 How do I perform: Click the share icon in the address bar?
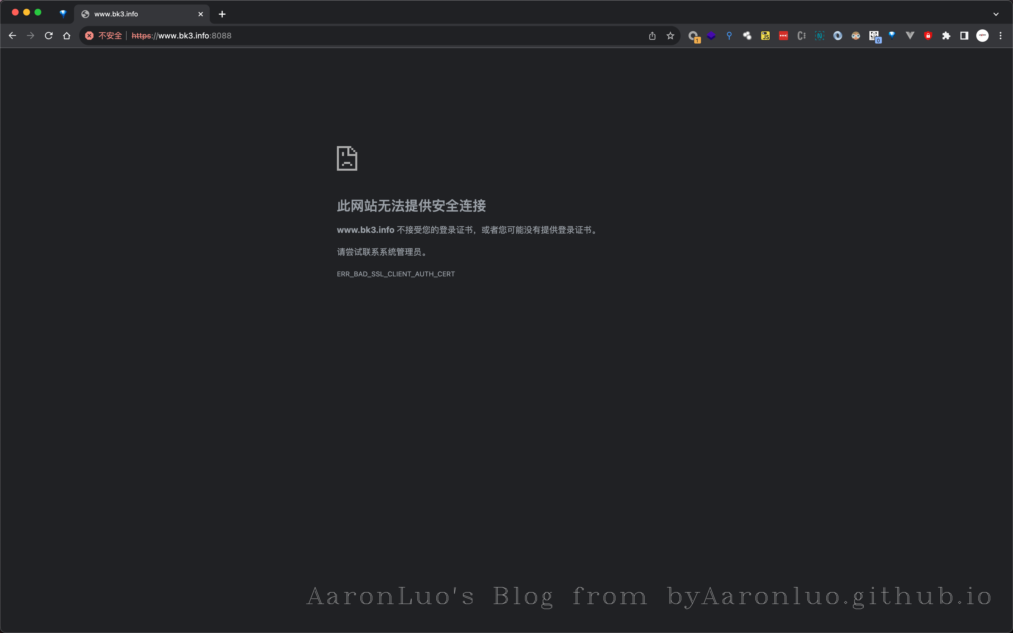652,36
